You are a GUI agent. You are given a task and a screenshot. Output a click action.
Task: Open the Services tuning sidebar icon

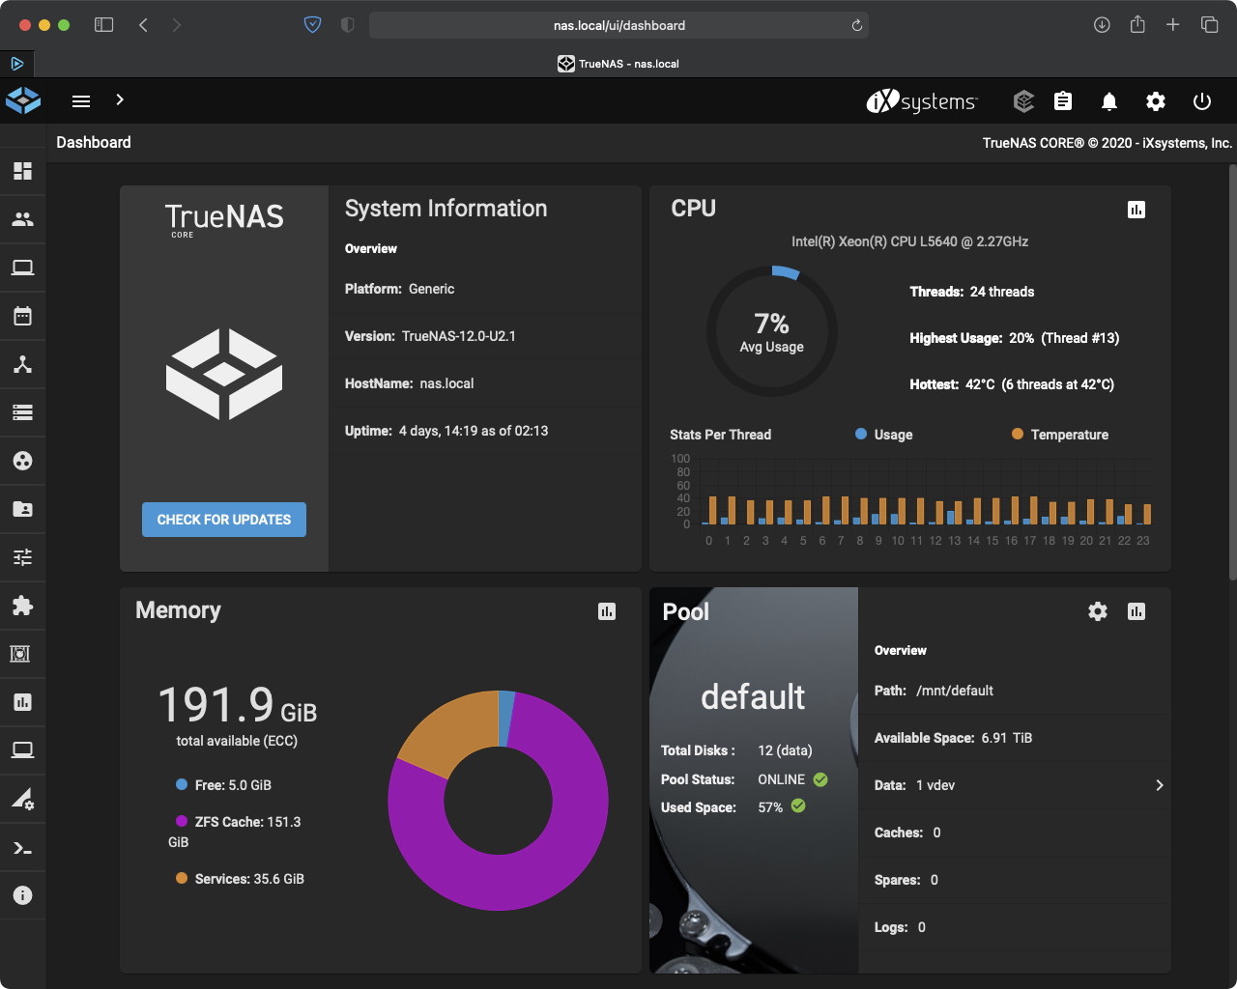tap(22, 557)
